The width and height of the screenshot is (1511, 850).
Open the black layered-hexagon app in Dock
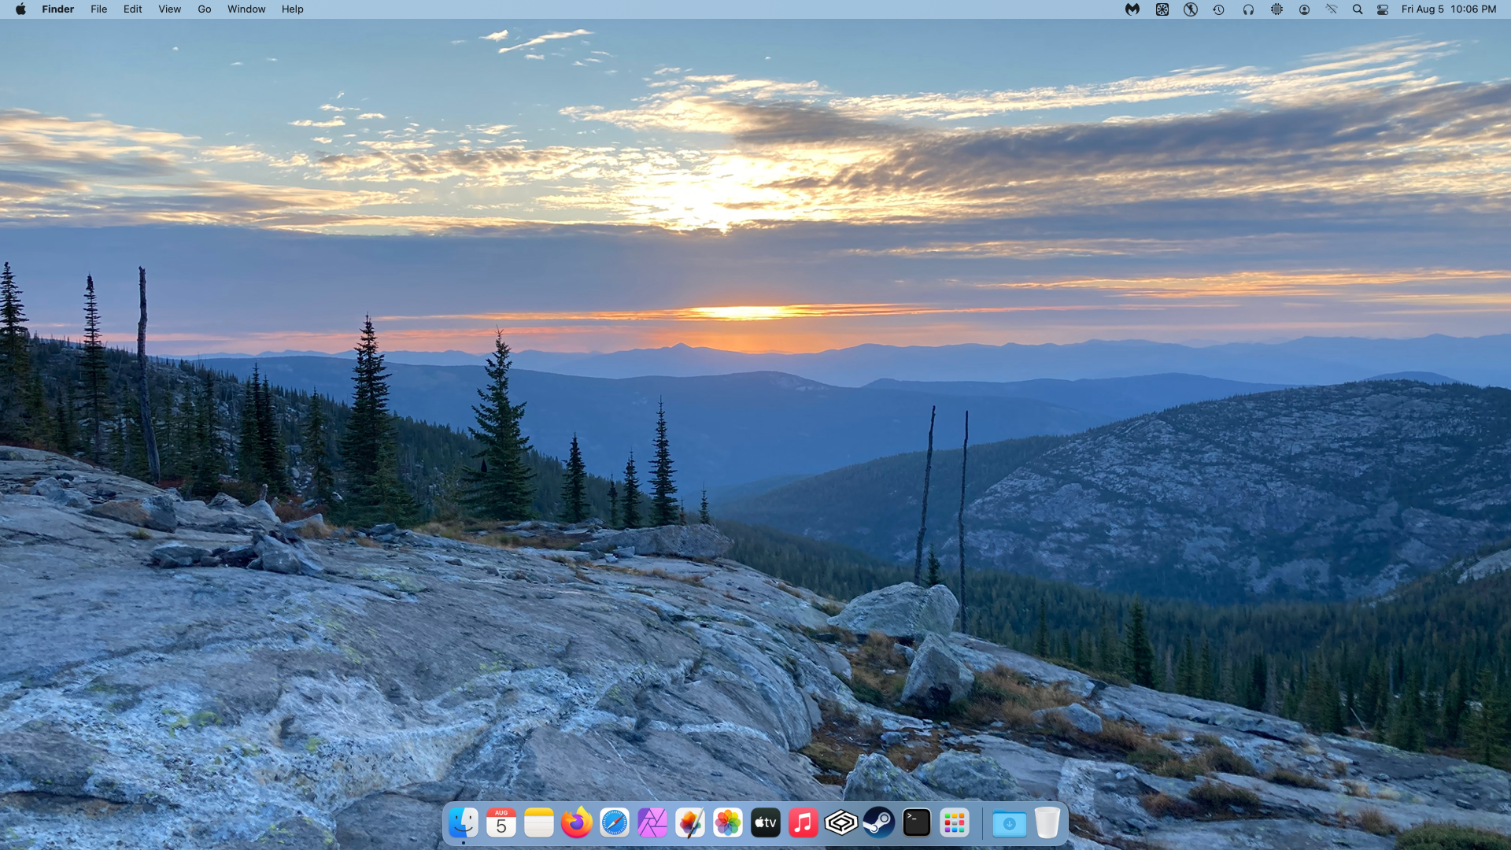(841, 823)
